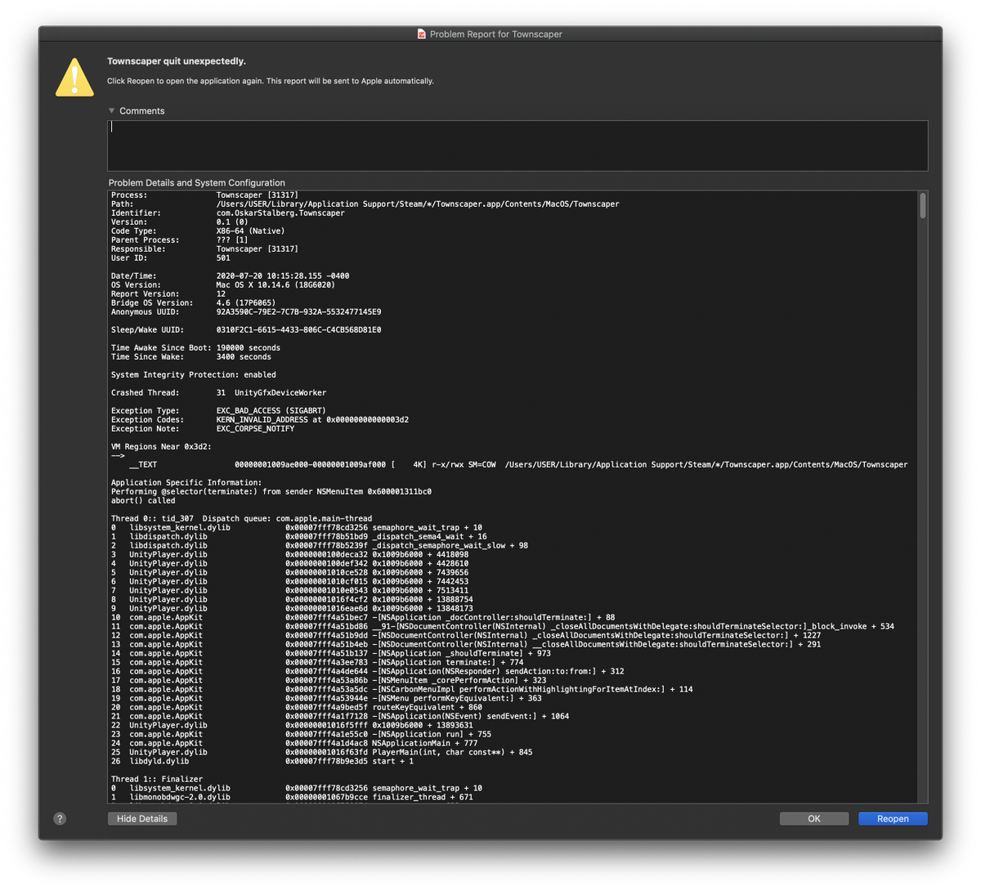This screenshot has width=981, height=891.
Task: Click the 'Application Specific Information:' line
Action: click(186, 483)
